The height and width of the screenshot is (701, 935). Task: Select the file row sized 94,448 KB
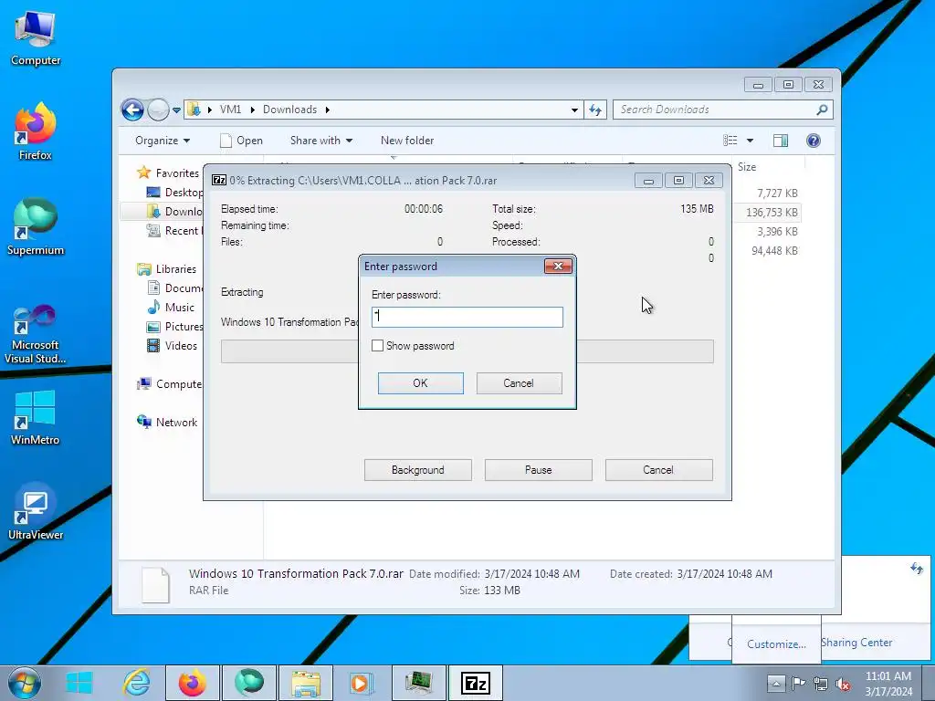point(774,250)
